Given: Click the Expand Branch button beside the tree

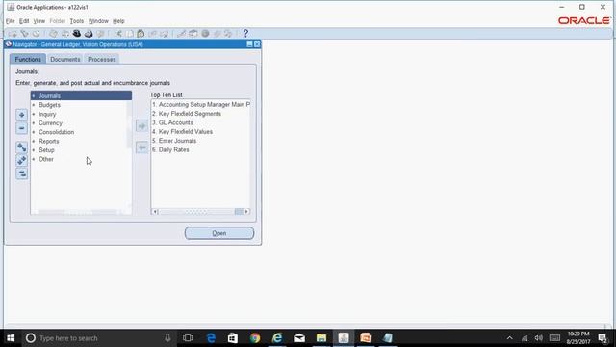Looking at the screenshot, I should pos(21,147).
